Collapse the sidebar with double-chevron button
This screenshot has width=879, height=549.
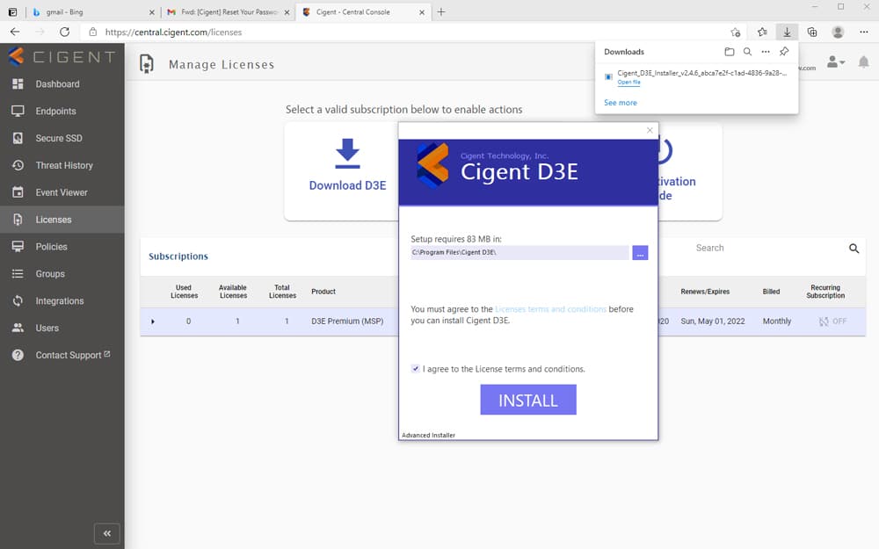coord(107,533)
